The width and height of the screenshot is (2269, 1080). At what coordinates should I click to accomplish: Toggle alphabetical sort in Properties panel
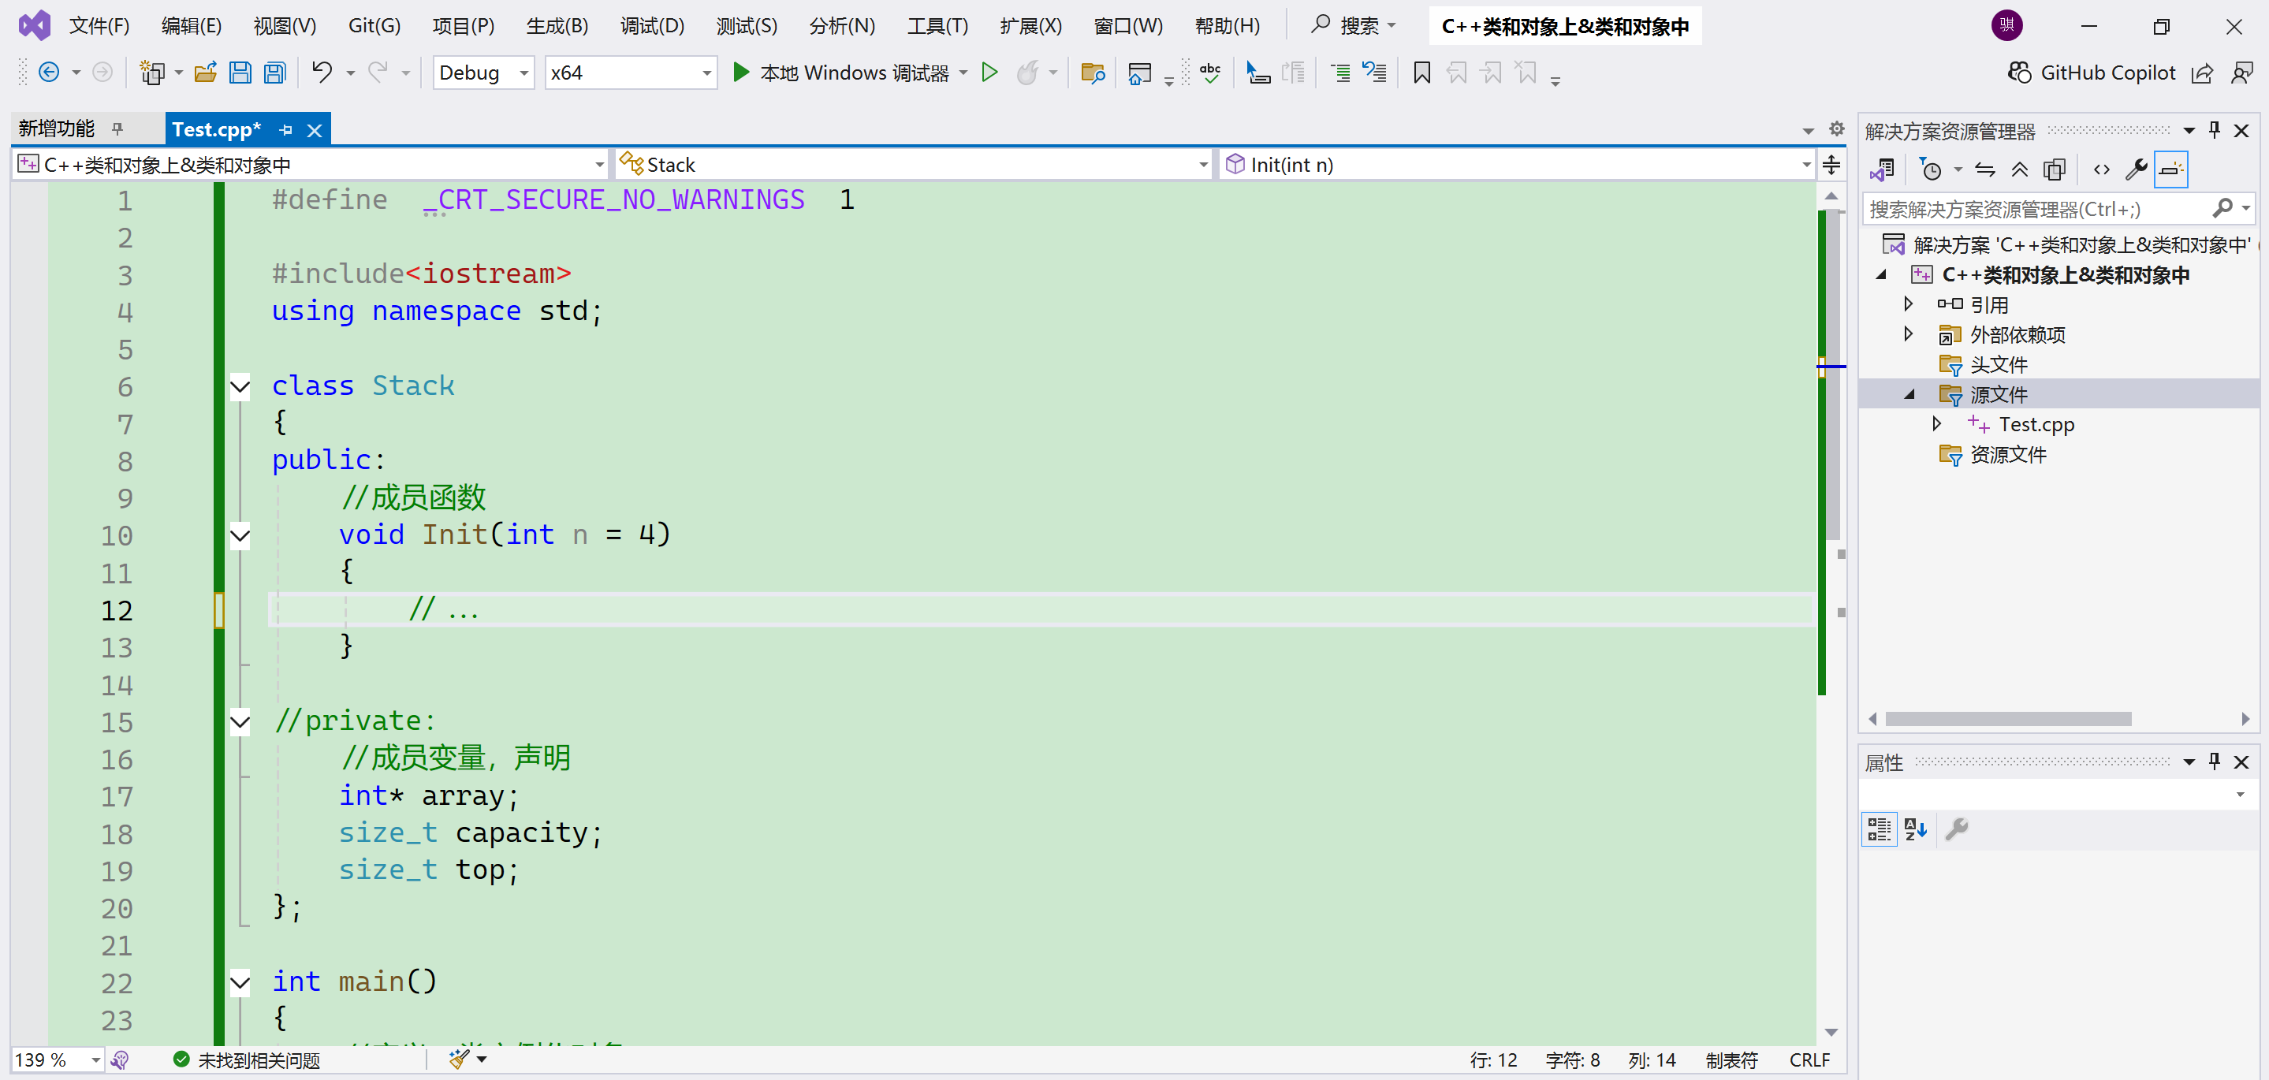click(1915, 829)
